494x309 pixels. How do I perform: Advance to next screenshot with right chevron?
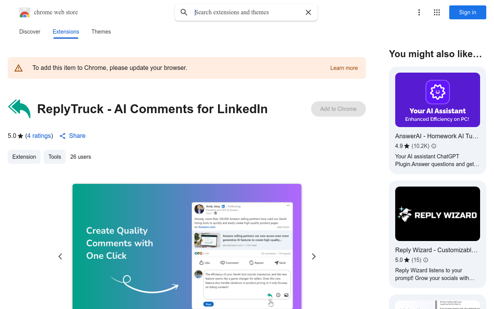[314, 256]
